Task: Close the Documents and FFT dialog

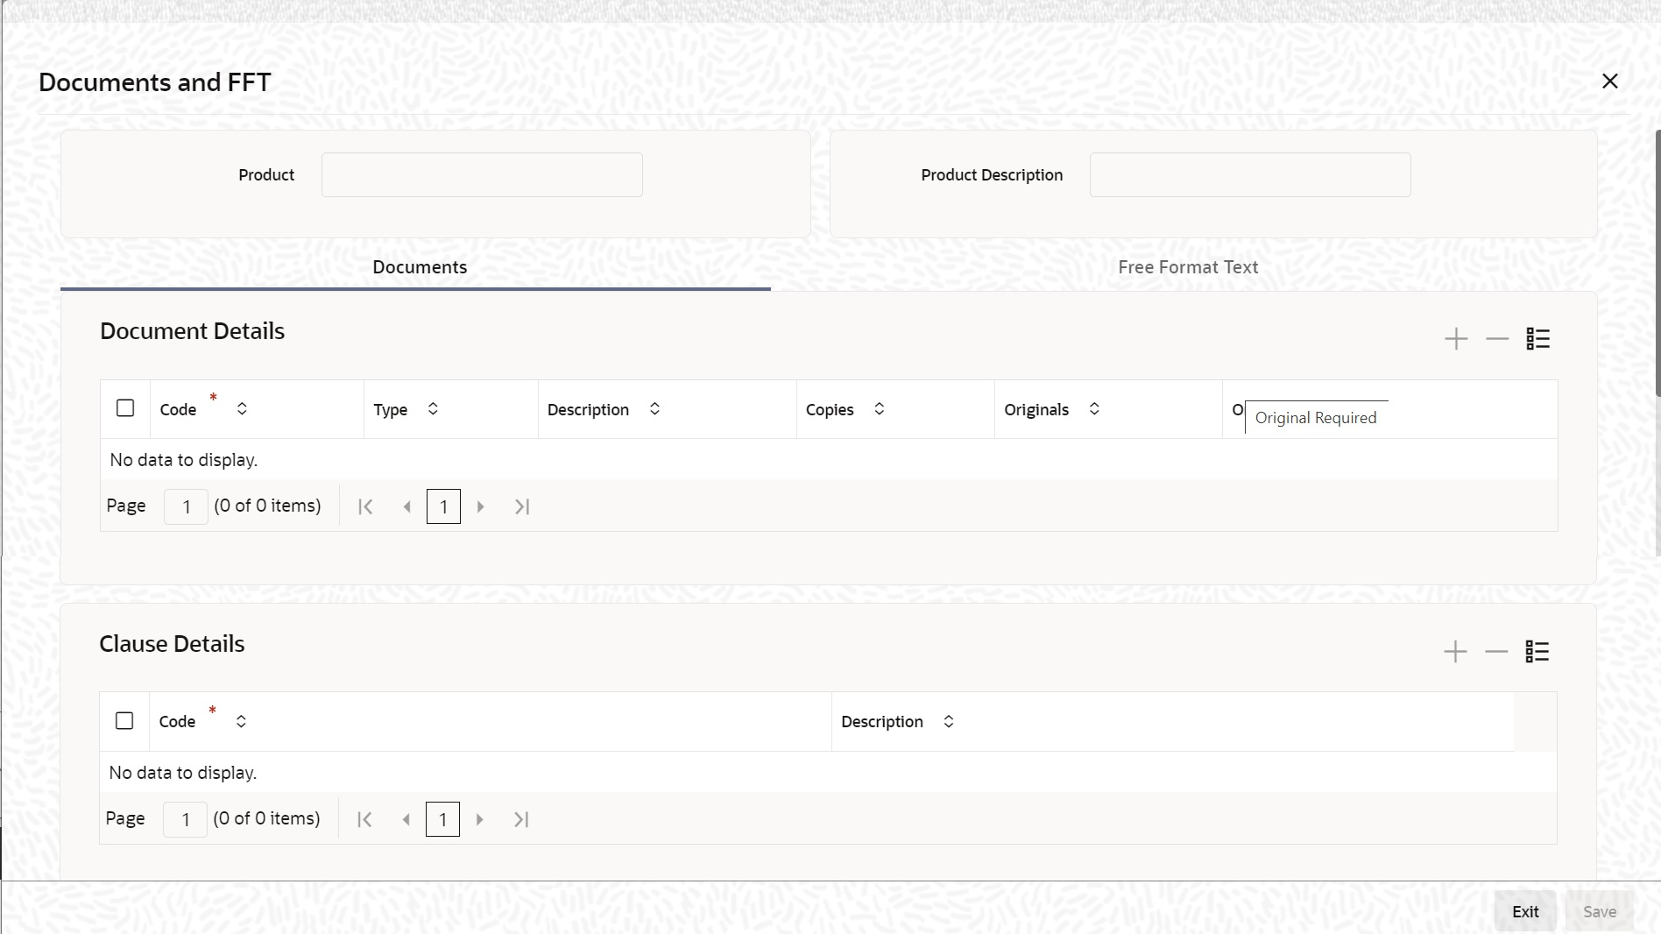Action: [x=1610, y=81]
